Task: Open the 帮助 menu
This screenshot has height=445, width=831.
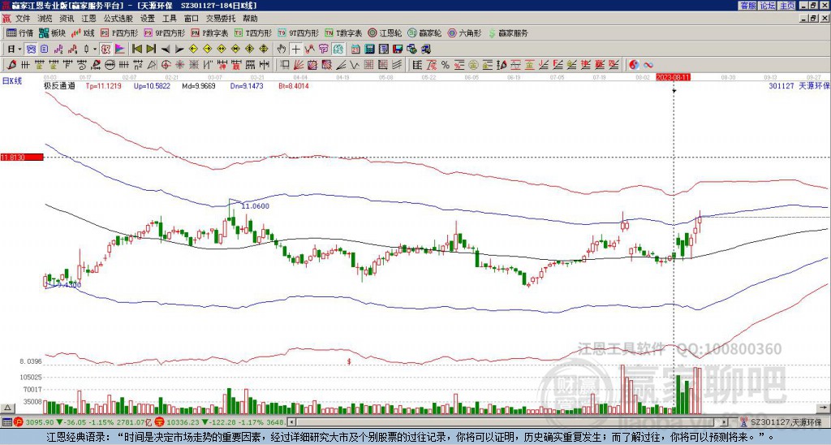Action: click(250, 19)
